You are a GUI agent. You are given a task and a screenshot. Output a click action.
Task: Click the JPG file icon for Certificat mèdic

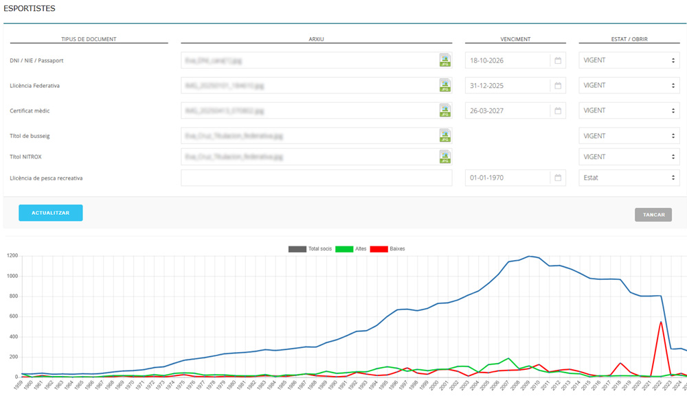(x=445, y=110)
